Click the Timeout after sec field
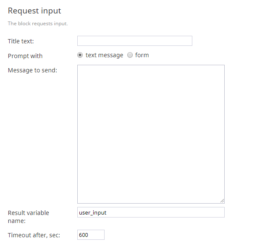The width and height of the screenshot is (265, 252). 91,235
